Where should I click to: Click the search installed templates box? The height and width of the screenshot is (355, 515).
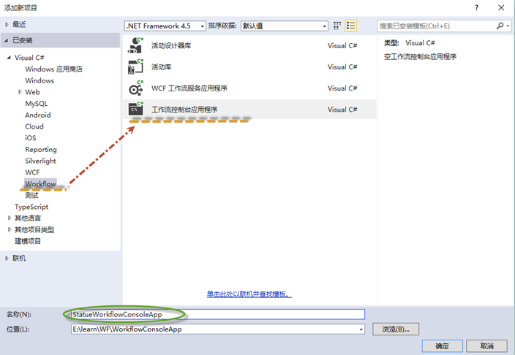click(436, 26)
